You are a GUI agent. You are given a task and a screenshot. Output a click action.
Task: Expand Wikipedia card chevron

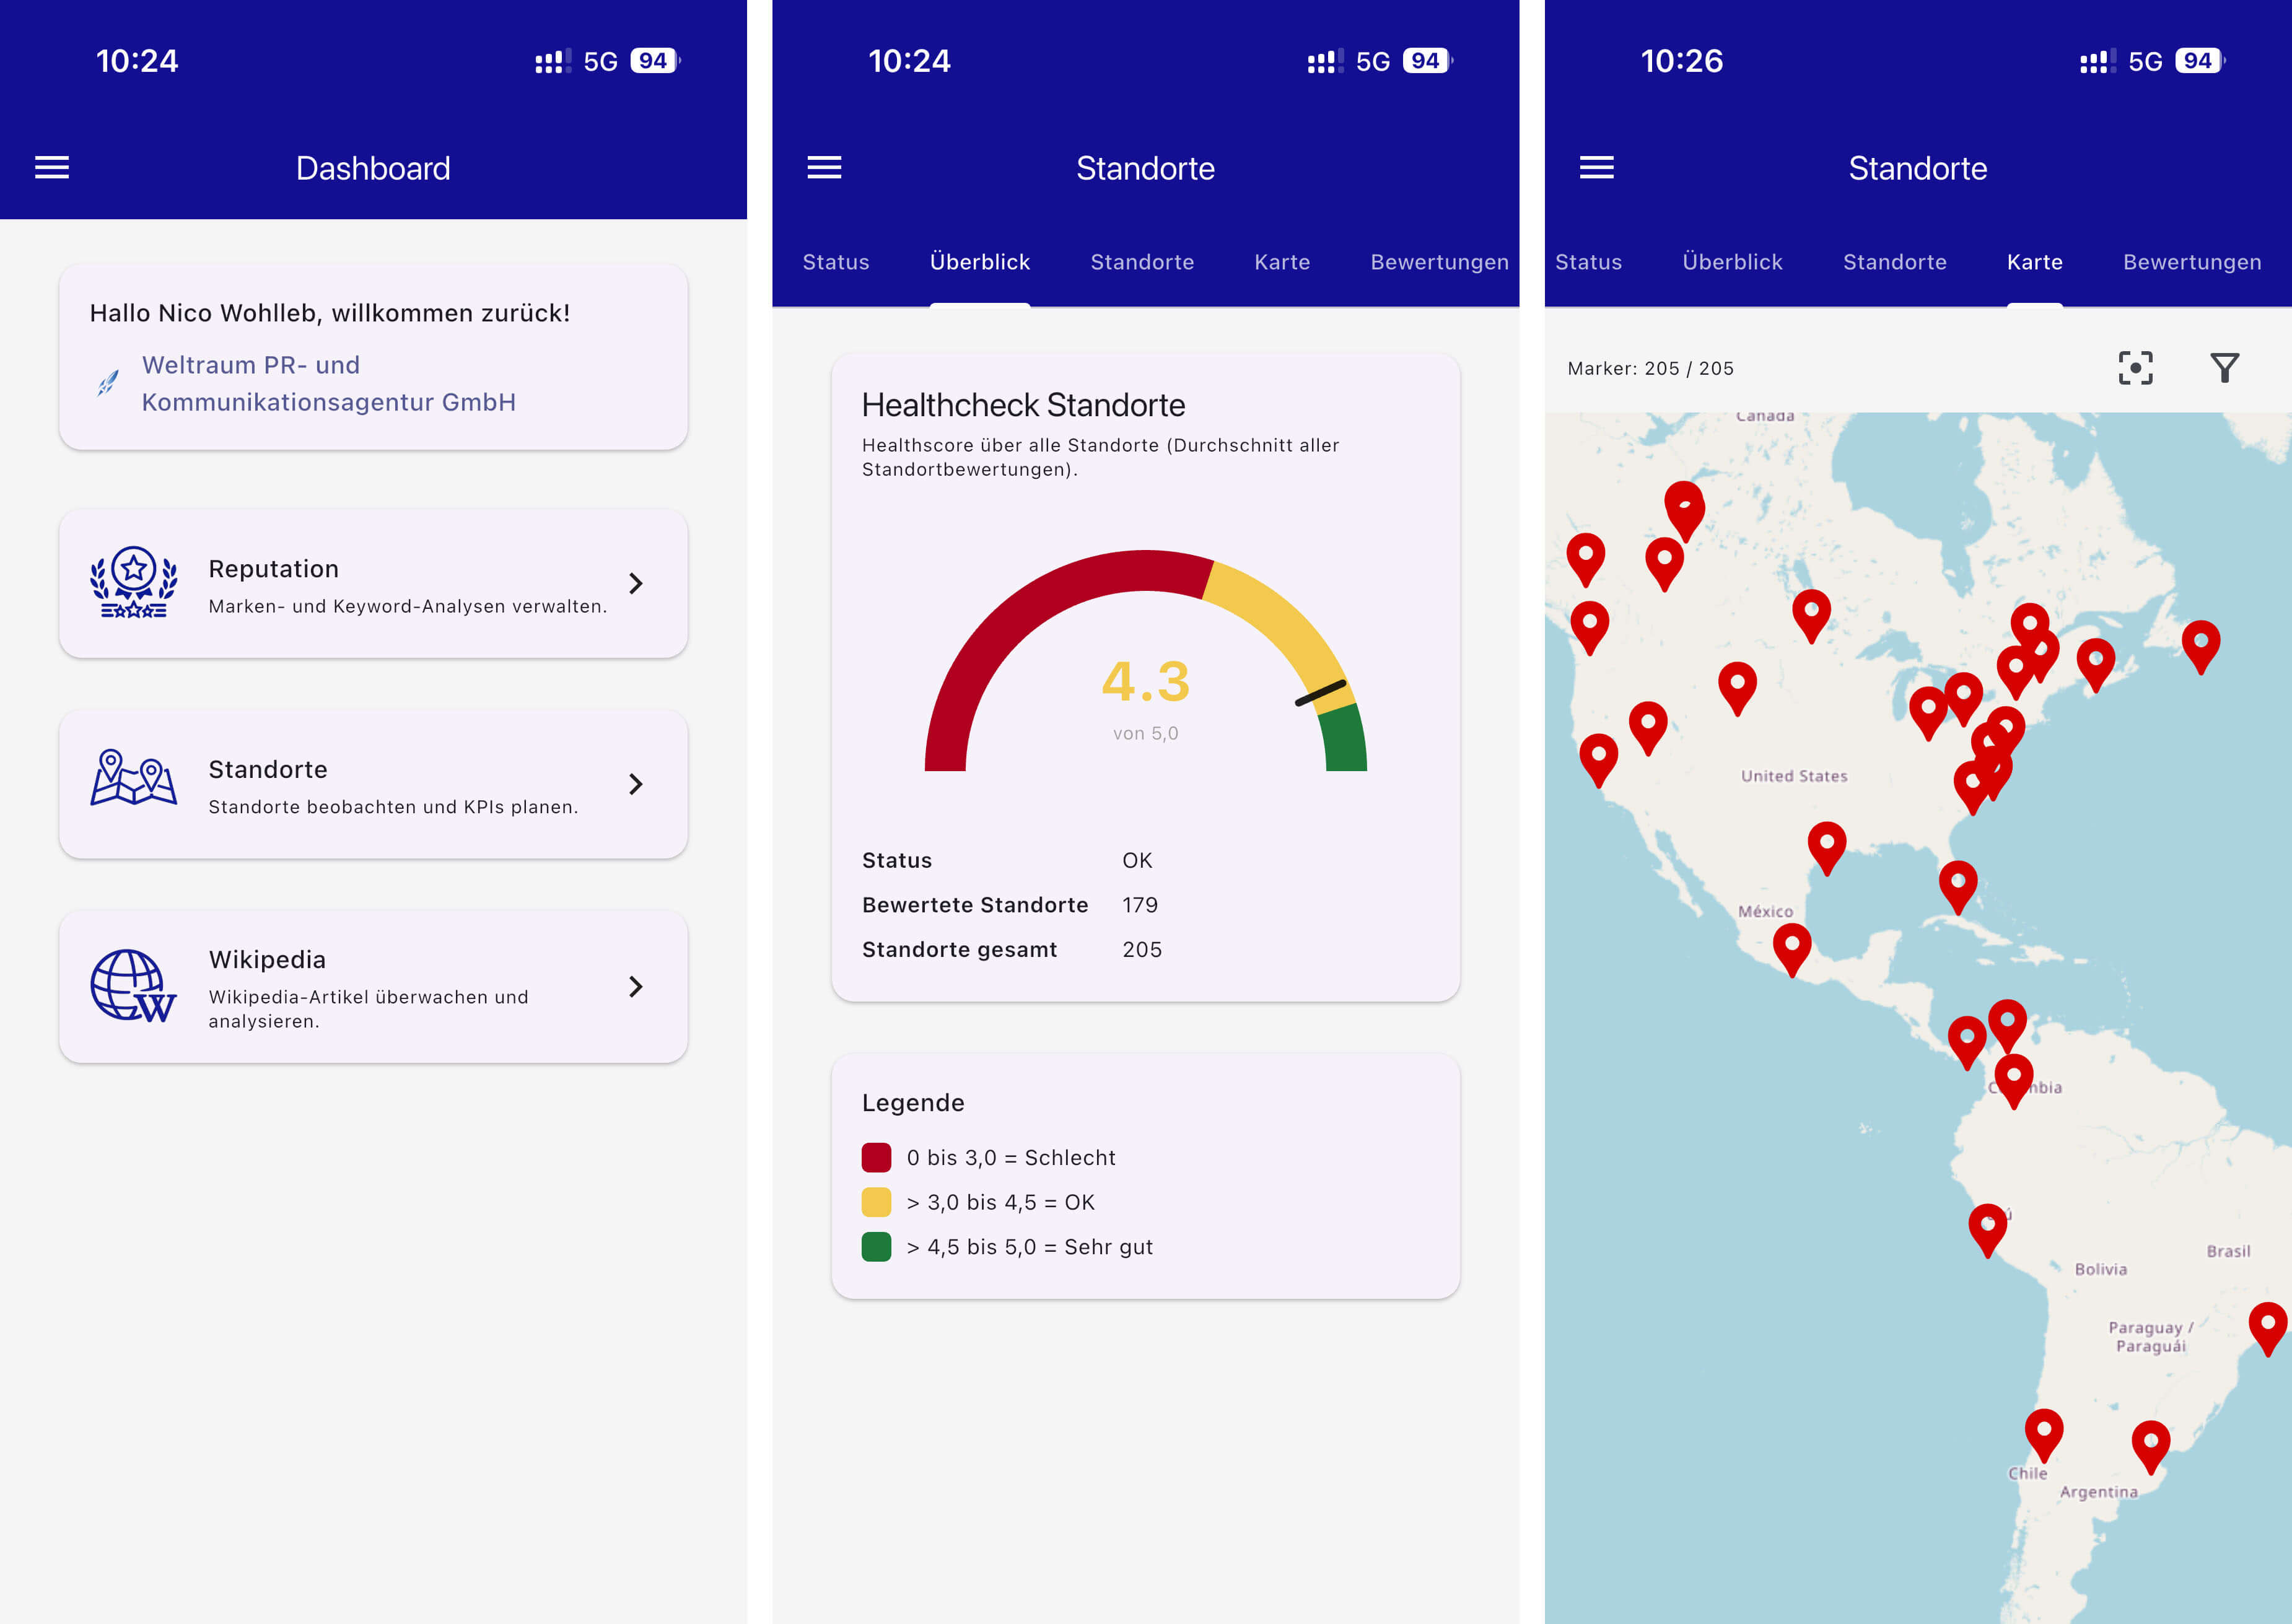tap(636, 987)
